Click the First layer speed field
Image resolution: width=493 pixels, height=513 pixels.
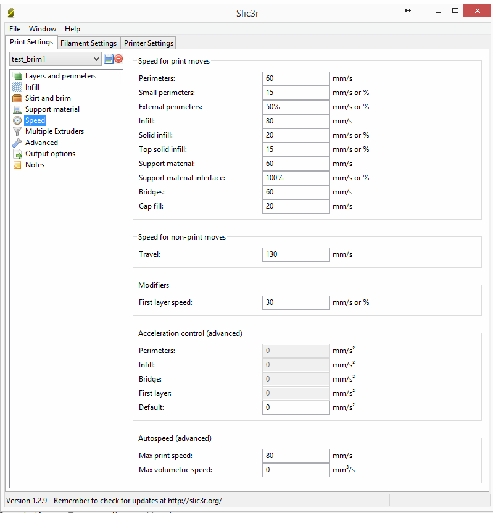pos(296,302)
